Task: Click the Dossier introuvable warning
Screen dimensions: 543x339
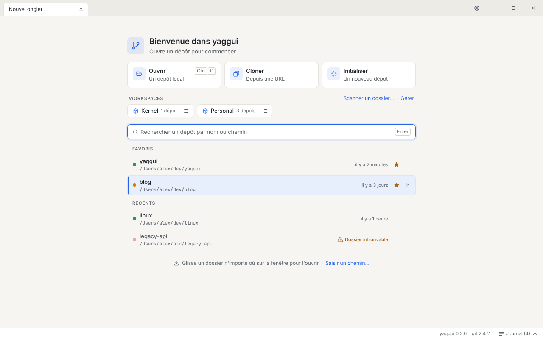Action: (363, 239)
